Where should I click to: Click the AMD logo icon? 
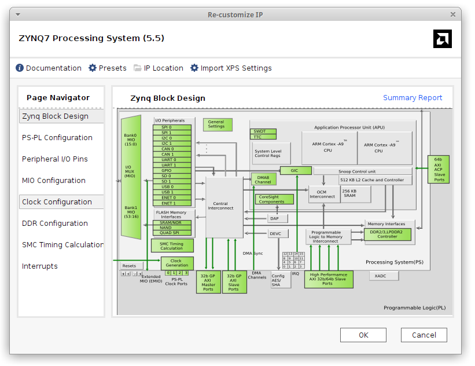click(x=442, y=39)
